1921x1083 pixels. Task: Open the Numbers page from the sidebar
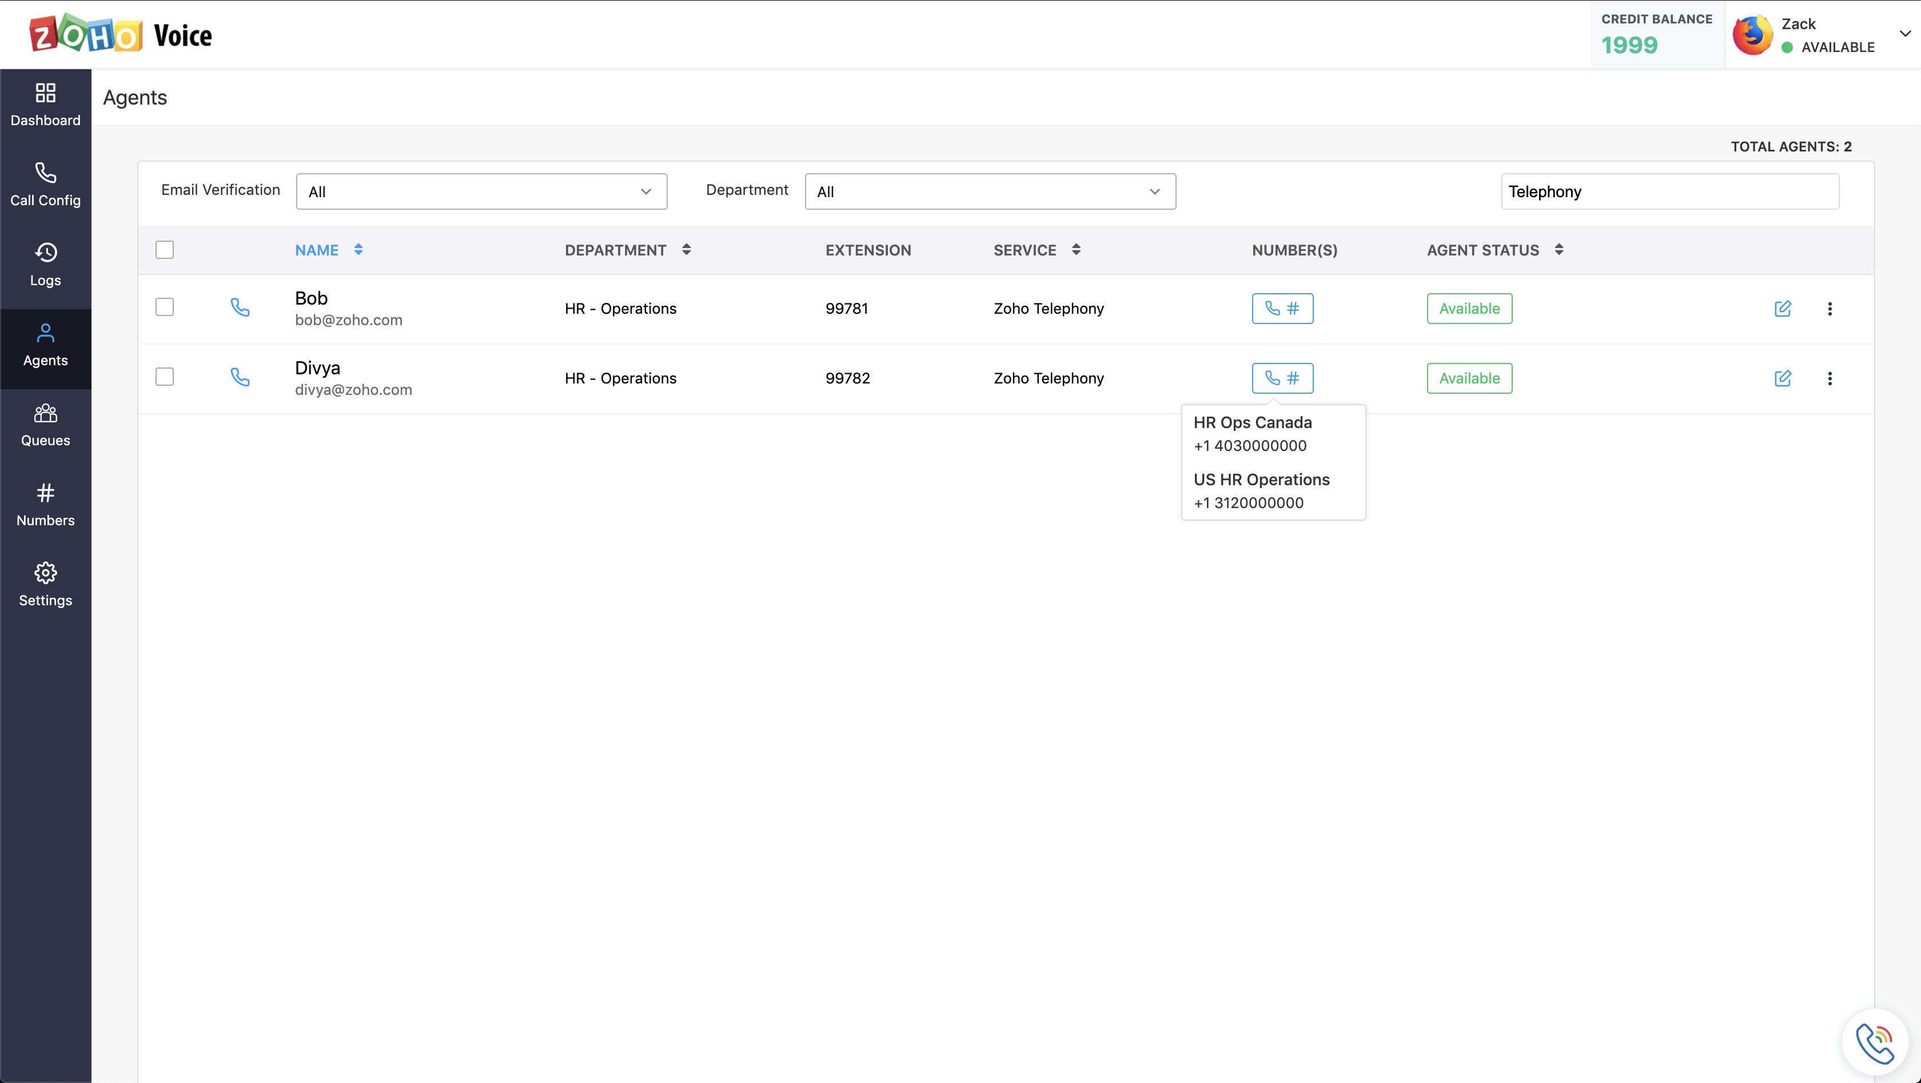(x=46, y=505)
